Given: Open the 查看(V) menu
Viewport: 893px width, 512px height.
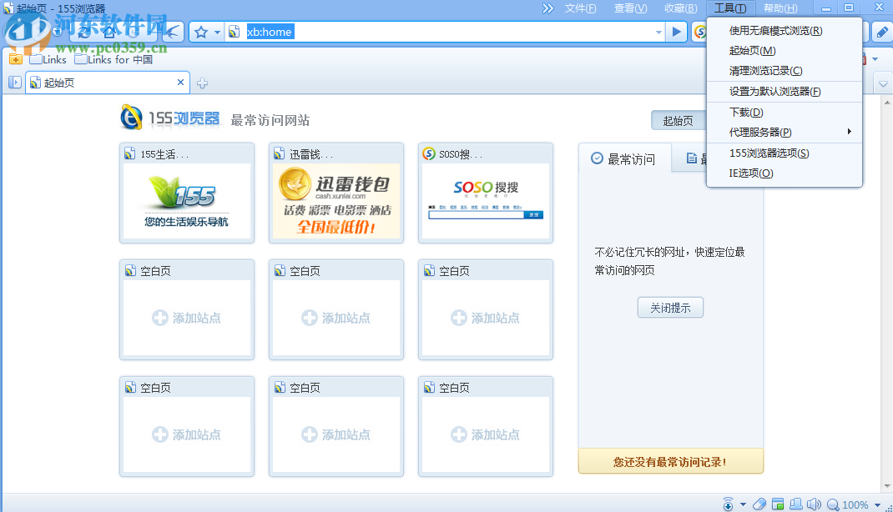Looking at the screenshot, I should [630, 8].
